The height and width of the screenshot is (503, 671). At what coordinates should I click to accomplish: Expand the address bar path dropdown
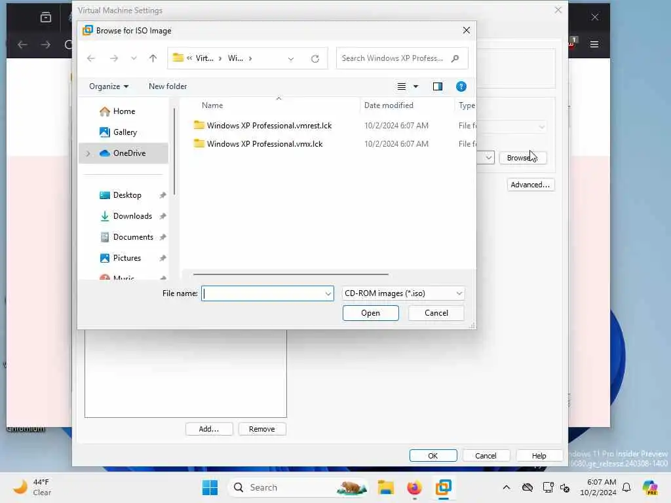pyautogui.click(x=291, y=58)
